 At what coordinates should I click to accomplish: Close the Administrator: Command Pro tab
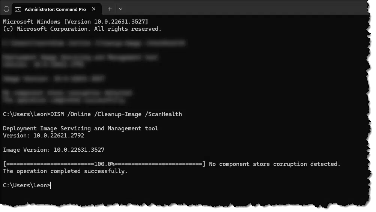94,9
